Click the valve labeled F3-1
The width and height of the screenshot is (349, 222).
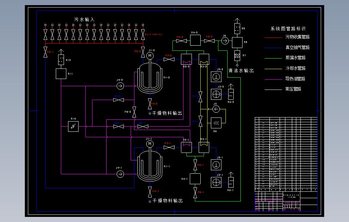click(x=169, y=147)
